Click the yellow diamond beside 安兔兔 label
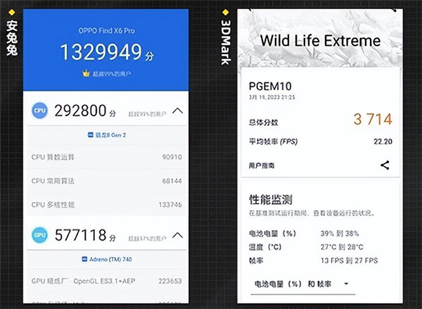Viewport: 422px width, 309px height. coord(11,12)
